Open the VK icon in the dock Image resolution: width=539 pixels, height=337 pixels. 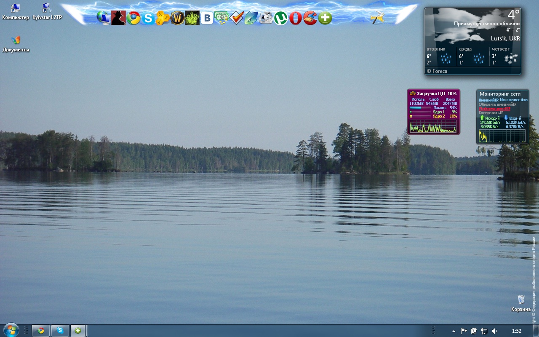pos(207,18)
